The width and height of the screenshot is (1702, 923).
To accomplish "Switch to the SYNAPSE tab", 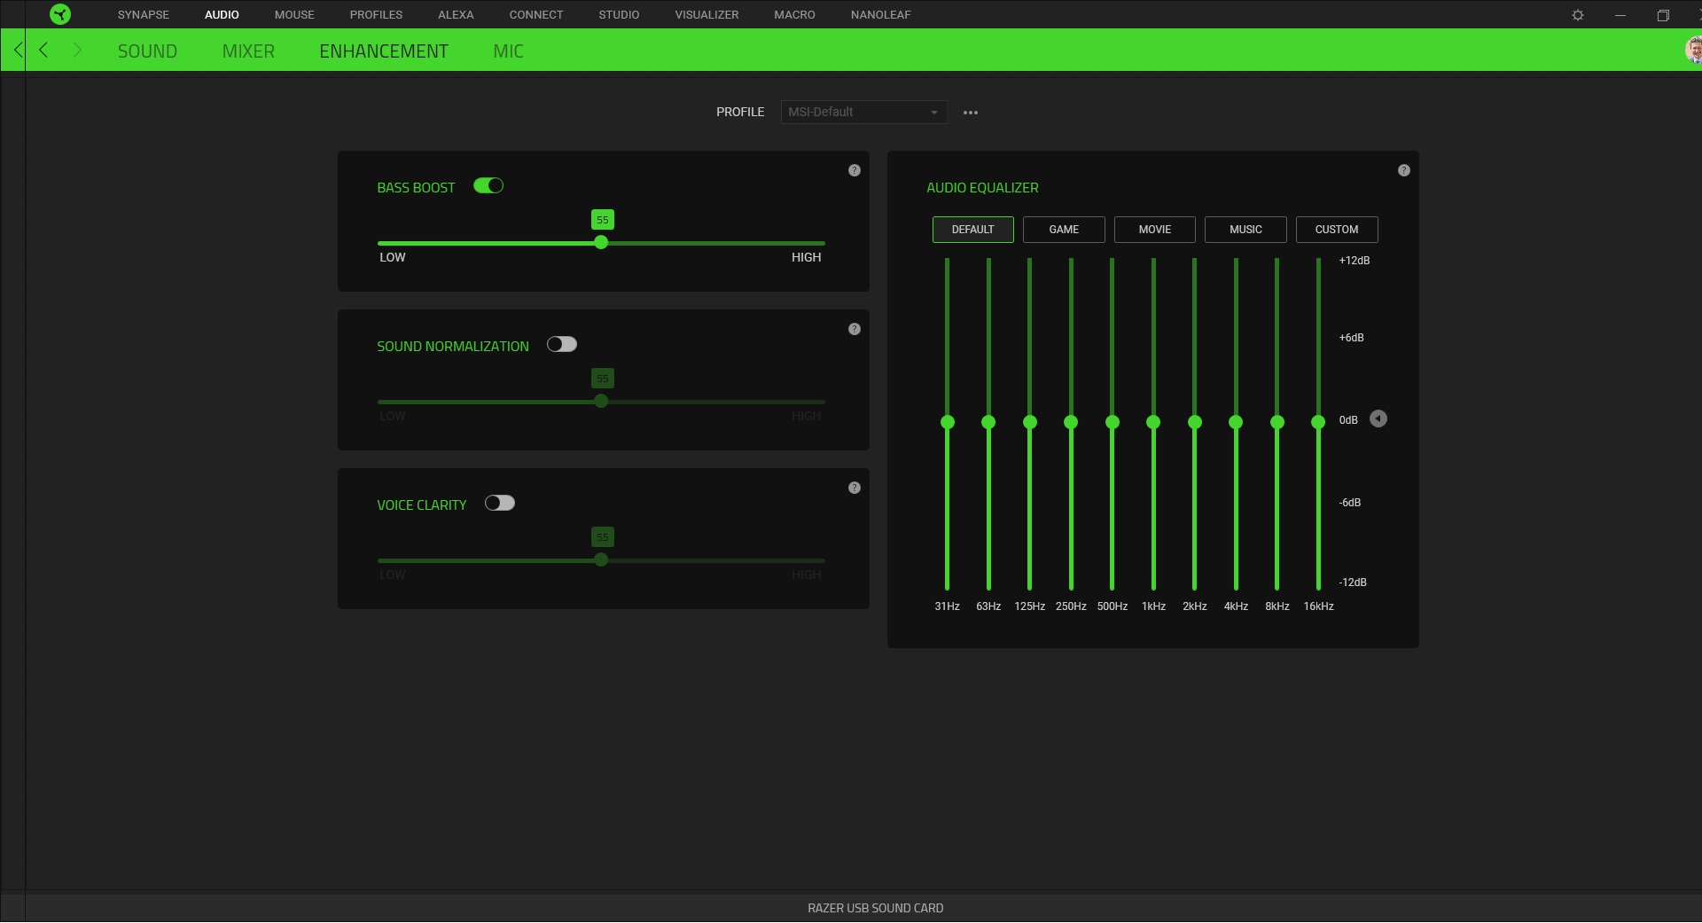I will point(144,15).
